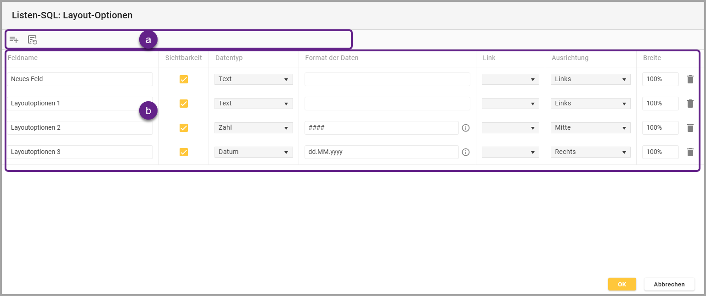Viewport: 706px width, 296px height.
Task: Uncheck Sichtbarkeit for Layoutoptionen 2
Action: click(x=184, y=128)
